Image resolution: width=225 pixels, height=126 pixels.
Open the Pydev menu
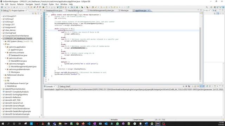coord(51,4)
